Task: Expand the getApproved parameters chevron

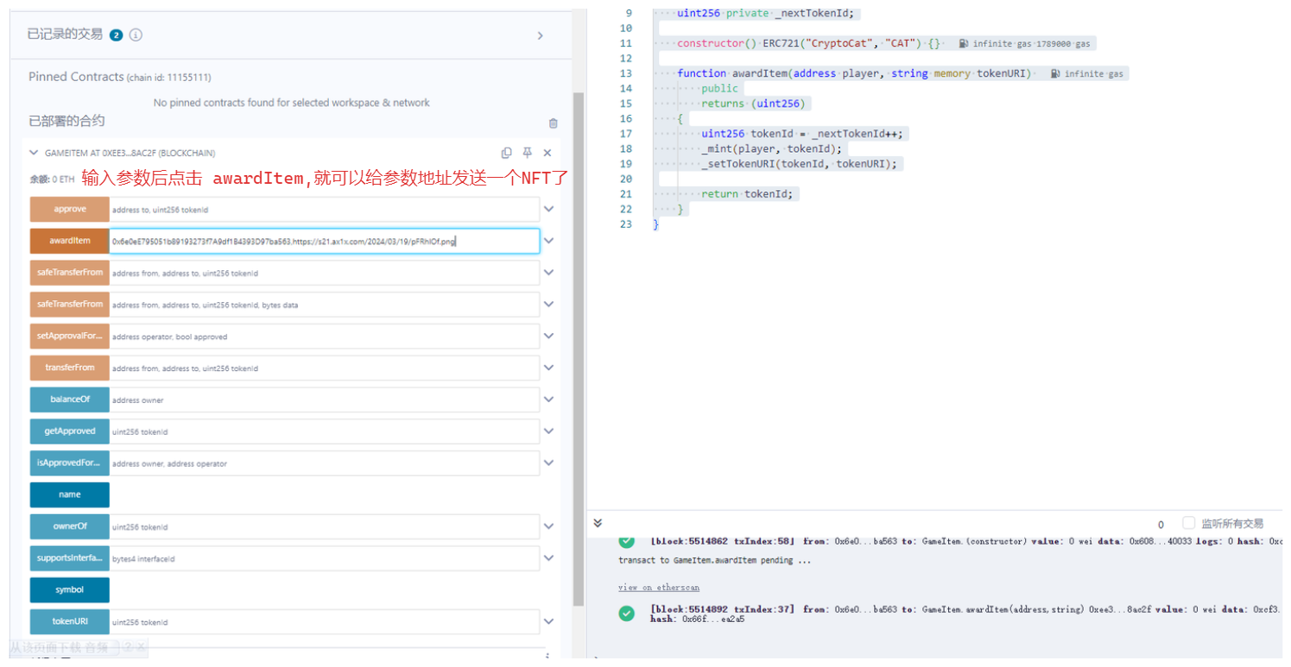Action: click(548, 431)
